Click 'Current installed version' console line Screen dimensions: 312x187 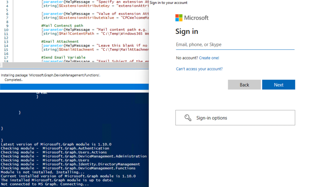click(68, 176)
